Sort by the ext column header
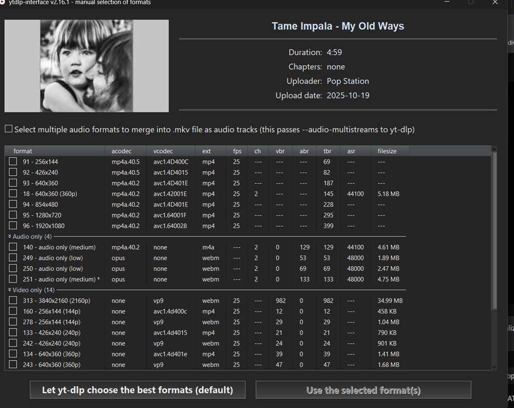 [x=211, y=151]
